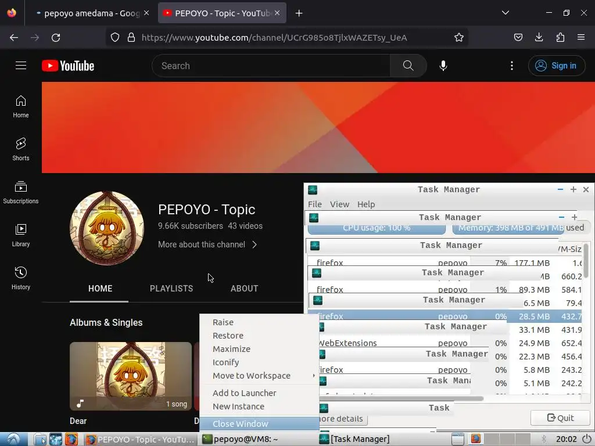
Task: Open Task Manager Help menu
Action: coord(366,204)
